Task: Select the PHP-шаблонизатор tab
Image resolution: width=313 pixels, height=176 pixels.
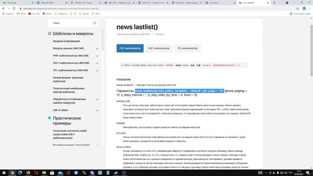Action: 130,48
